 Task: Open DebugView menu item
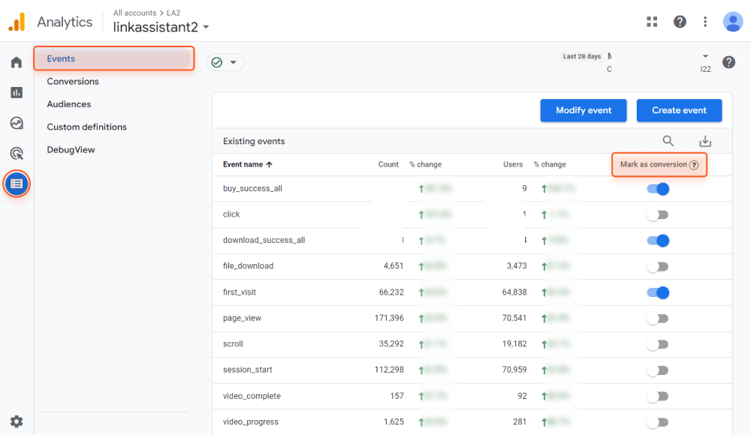(71, 150)
